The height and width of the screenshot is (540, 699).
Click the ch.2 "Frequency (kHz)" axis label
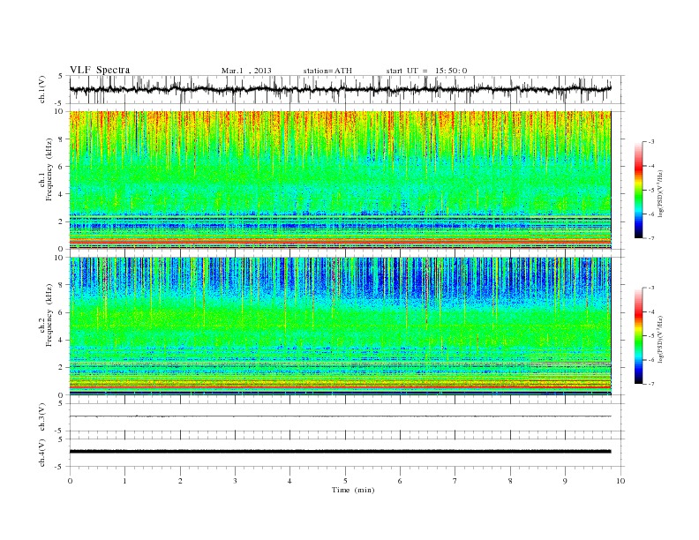point(49,315)
